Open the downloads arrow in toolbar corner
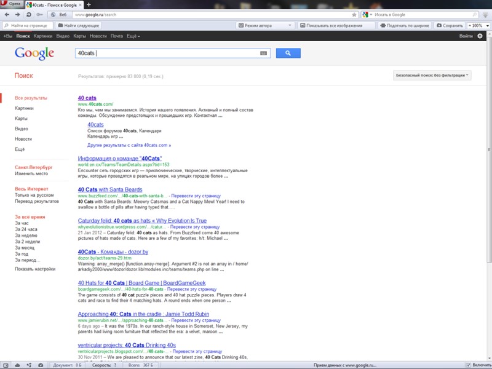This screenshot has height=369, width=492. click(x=485, y=15)
